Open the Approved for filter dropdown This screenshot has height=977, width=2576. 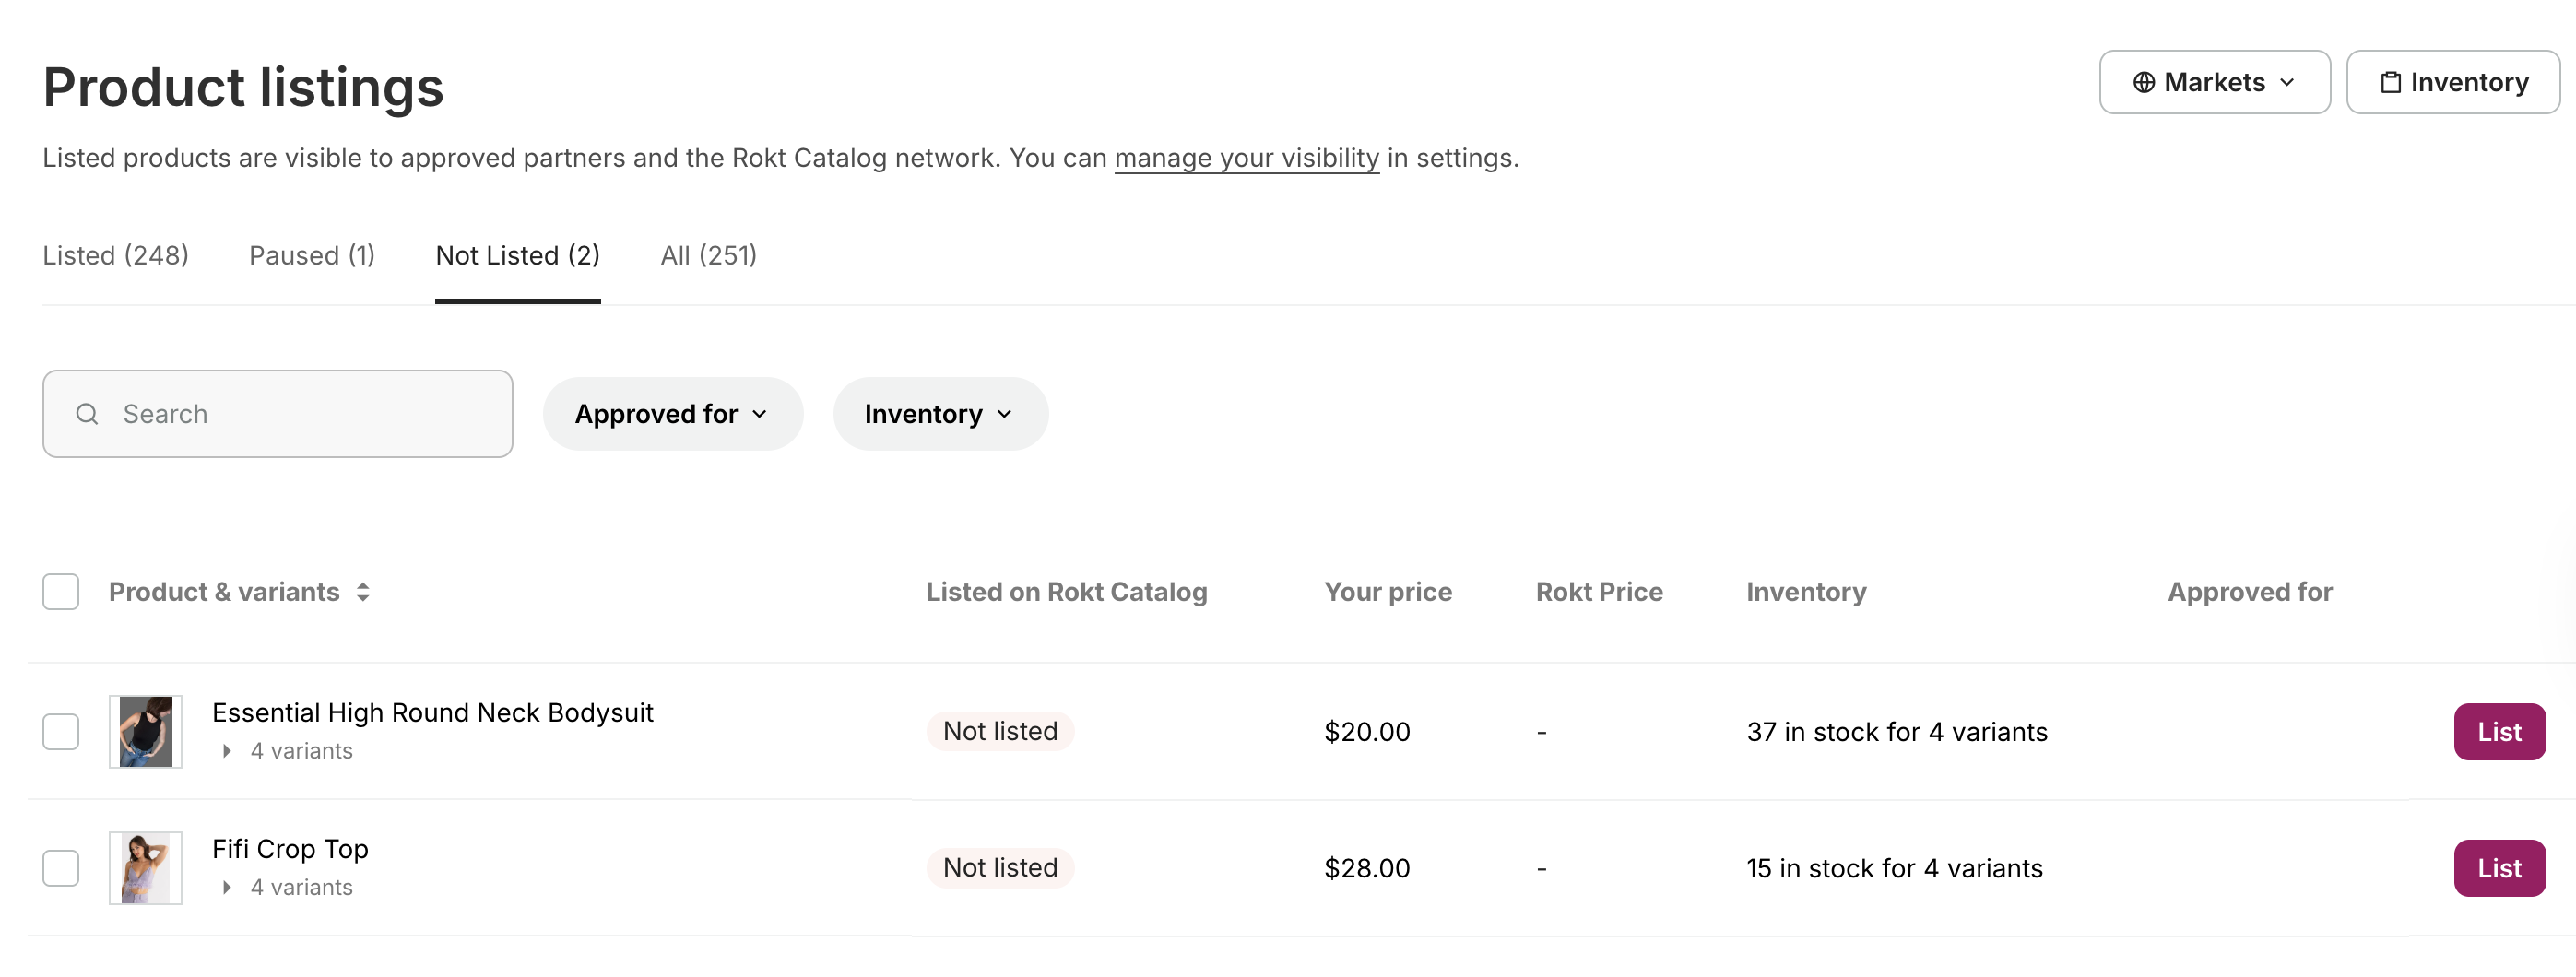(672, 414)
